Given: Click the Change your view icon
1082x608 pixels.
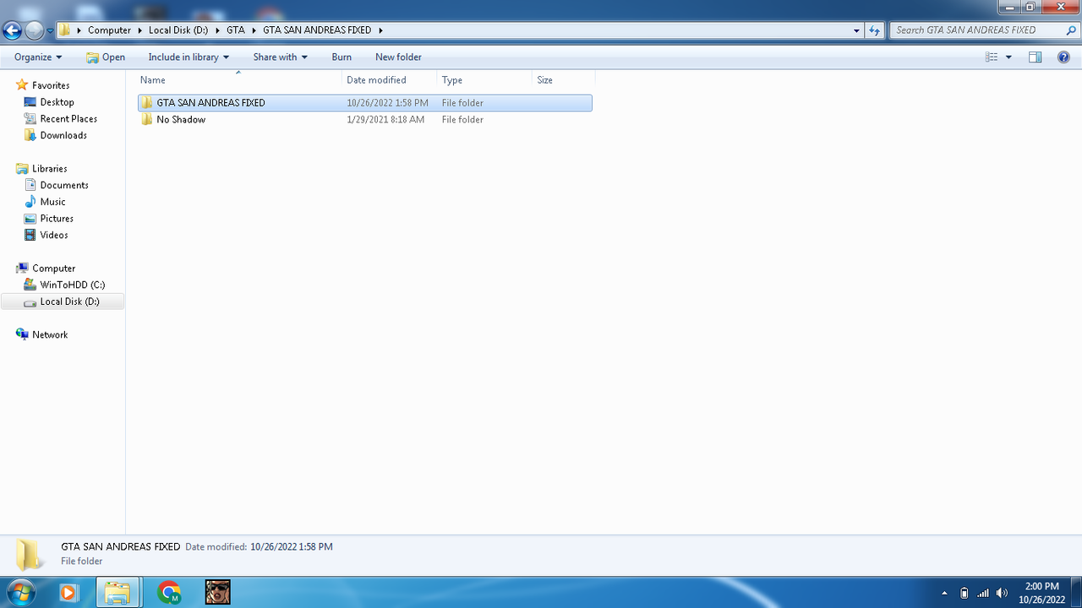Looking at the screenshot, I should coord(992,57).
